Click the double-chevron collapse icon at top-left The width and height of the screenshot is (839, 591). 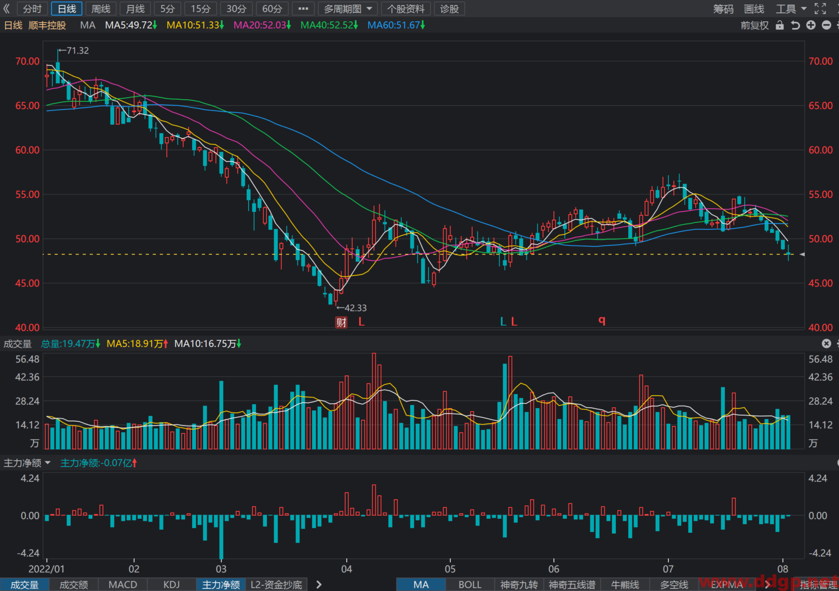[x=7, y=9]
